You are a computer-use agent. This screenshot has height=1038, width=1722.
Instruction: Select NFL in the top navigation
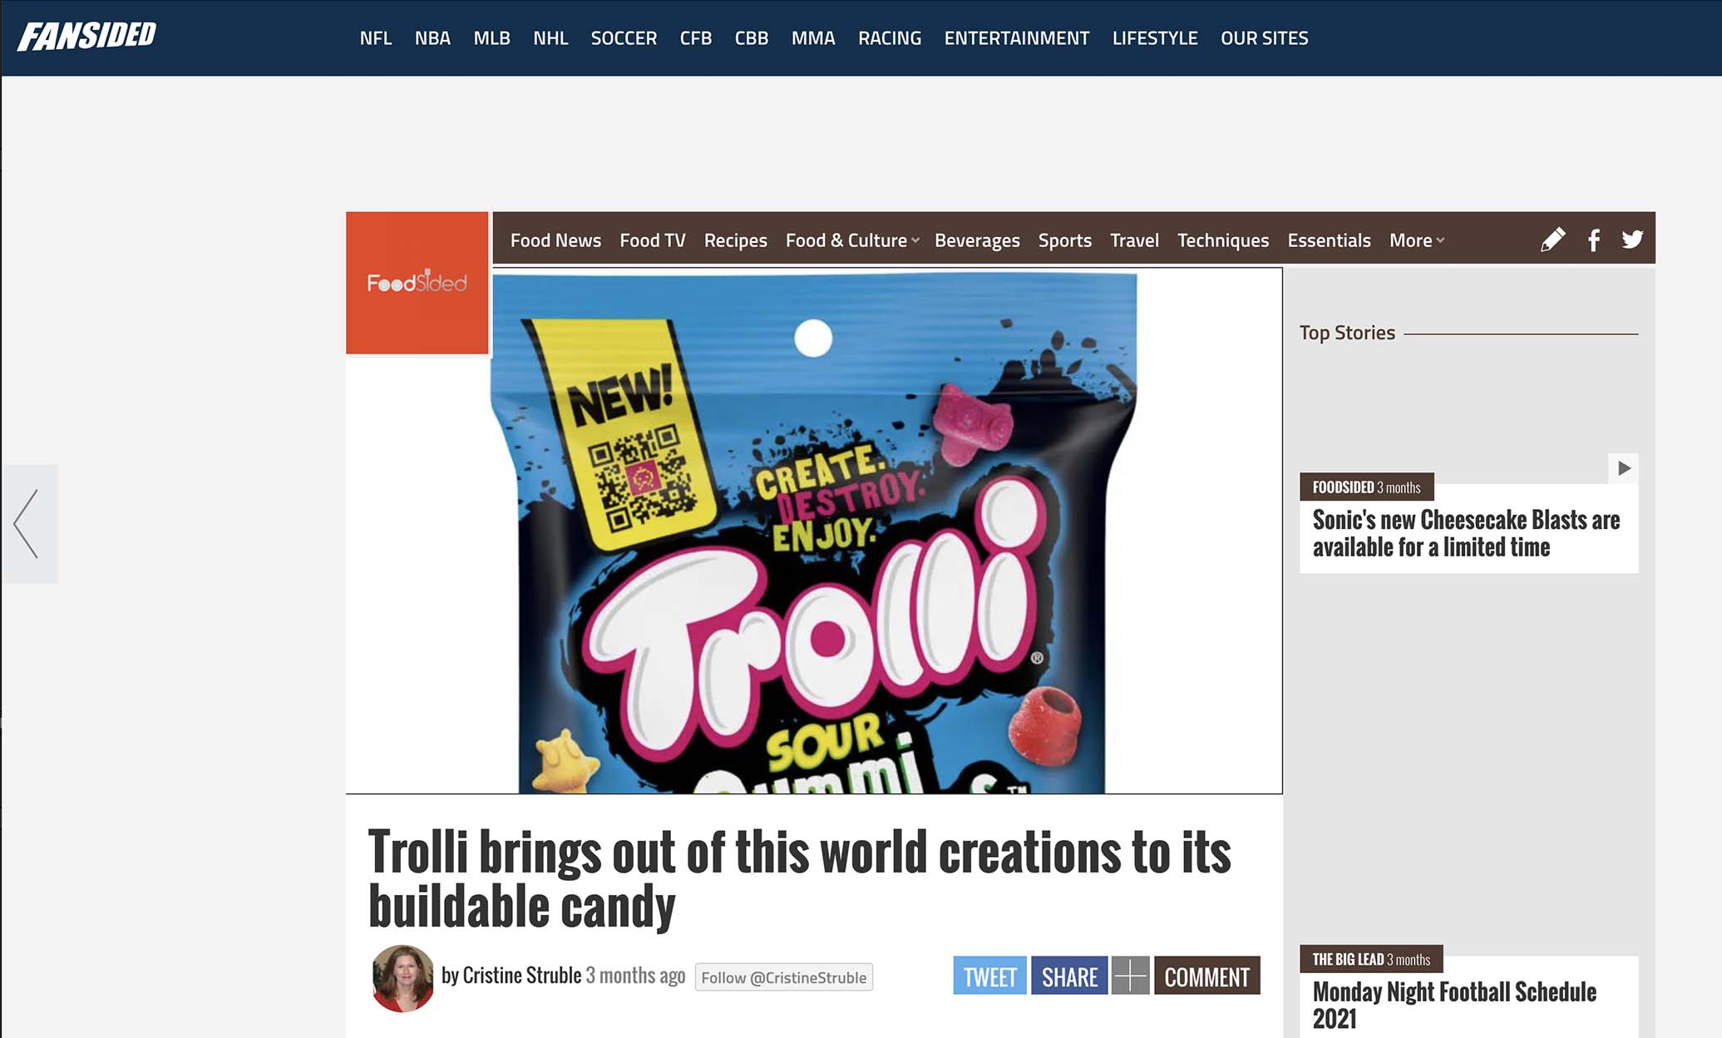[376, 38]
